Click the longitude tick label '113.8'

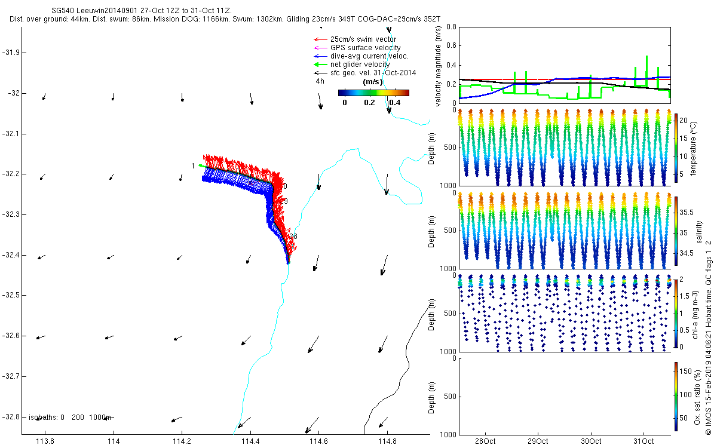[x=45, y=441]
